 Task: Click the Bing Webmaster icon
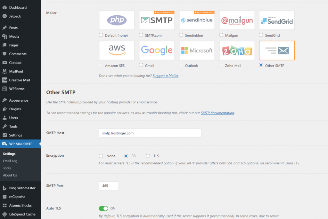click(4, 188)
